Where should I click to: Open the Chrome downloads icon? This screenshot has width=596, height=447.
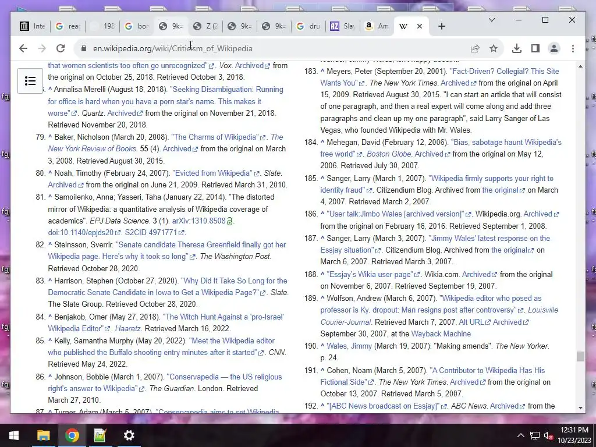[x=517, y=48]
